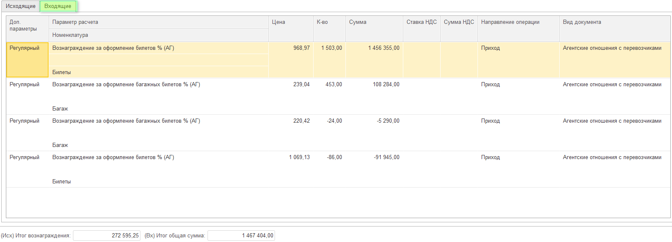Click the Вид документа column header
Image resolution: width=672 pixels, height=242 pixels.
coord(614,23)
